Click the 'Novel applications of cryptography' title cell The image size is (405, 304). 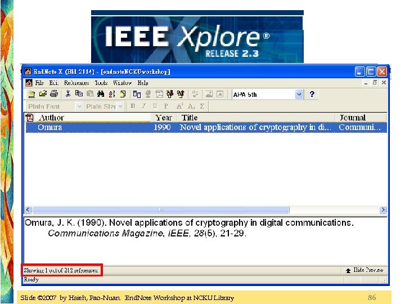pyautogui.click(x=255, y=127)
